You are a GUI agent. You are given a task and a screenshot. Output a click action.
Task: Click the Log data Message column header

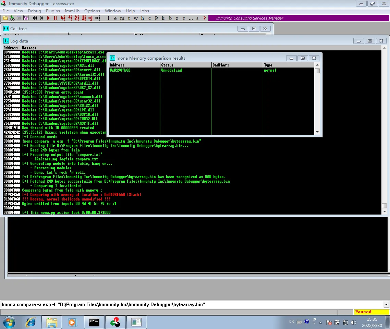click(201, 48)
